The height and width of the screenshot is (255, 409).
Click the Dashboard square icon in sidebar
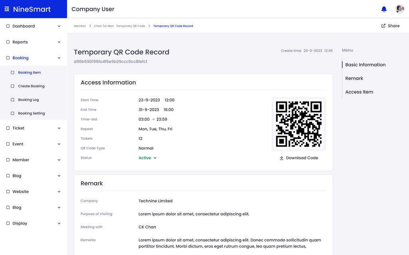point(8,26)
